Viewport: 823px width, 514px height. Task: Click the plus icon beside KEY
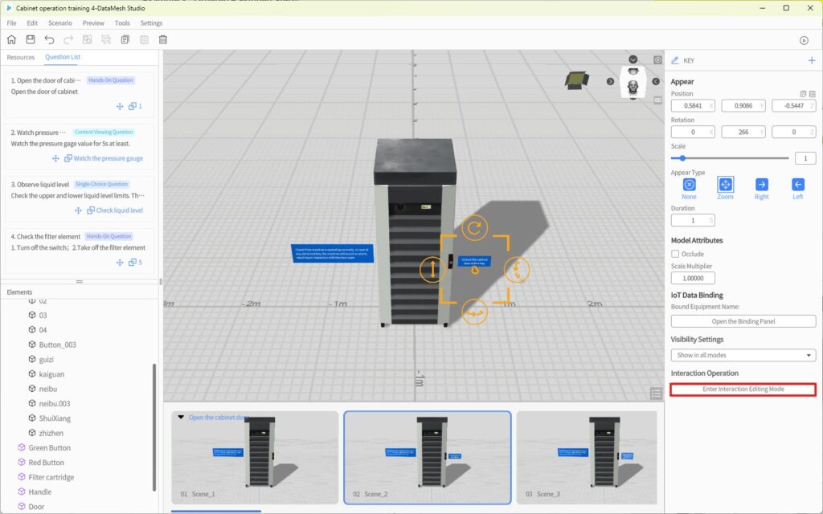(x=811, y=61)
